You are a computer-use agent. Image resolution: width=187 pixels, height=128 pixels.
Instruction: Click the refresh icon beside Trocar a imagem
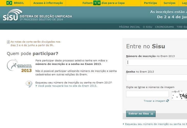tap(168, 101)
